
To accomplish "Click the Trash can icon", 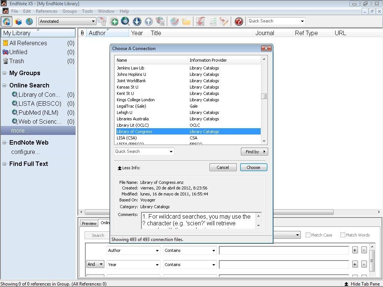I will click(x=6, y=61).
